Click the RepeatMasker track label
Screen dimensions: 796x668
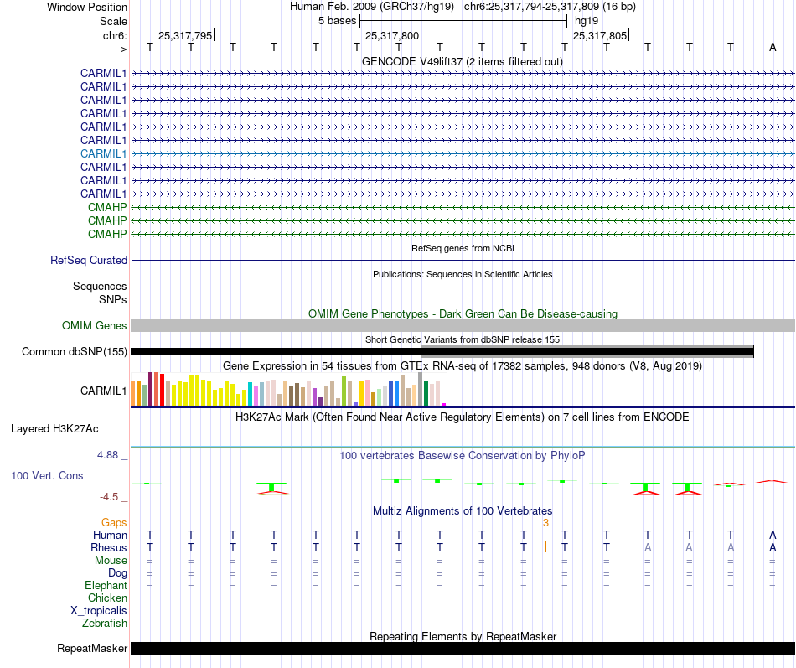click(92, 648)
